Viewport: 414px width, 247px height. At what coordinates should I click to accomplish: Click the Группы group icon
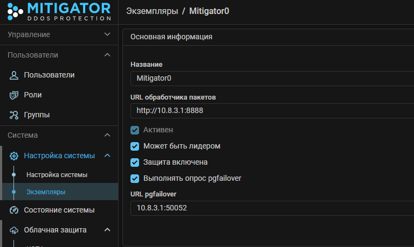pyautogui.click(x=15, y=115)
